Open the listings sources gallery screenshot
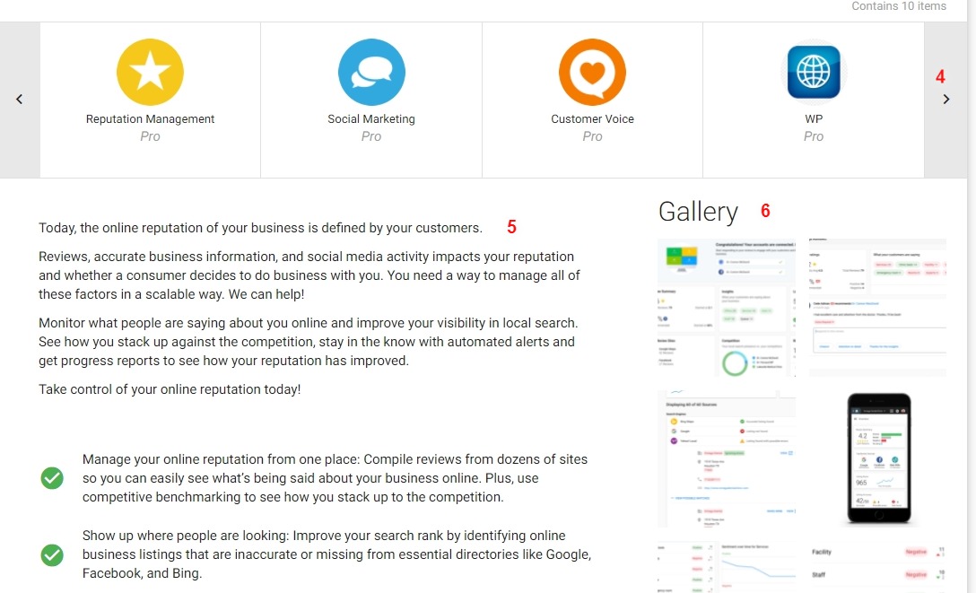976x593 pixels. 726,458
